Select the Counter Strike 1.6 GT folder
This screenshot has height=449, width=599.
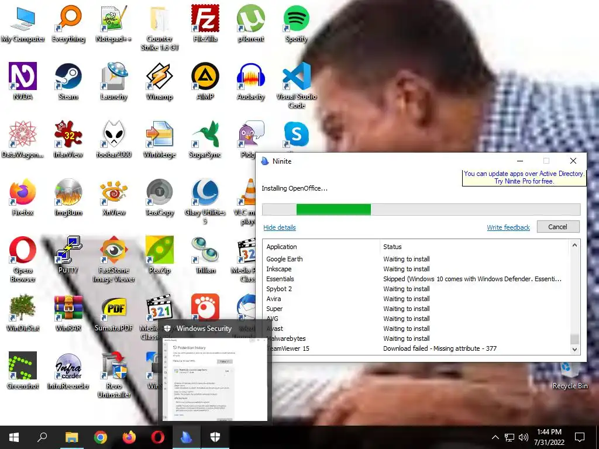point(159,28)
